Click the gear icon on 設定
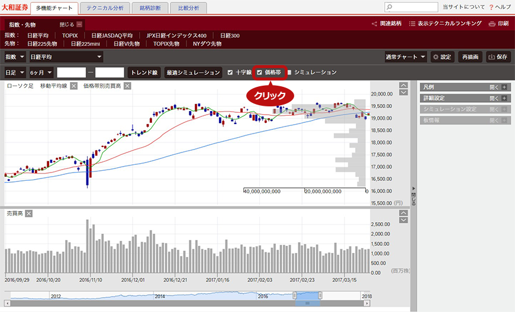The height and width of the screenshot is (312, 515). pos(436,57)
